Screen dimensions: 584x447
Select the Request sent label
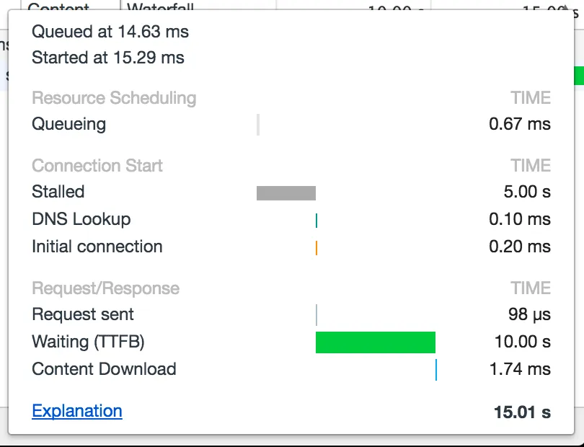(x=83, y=314)
